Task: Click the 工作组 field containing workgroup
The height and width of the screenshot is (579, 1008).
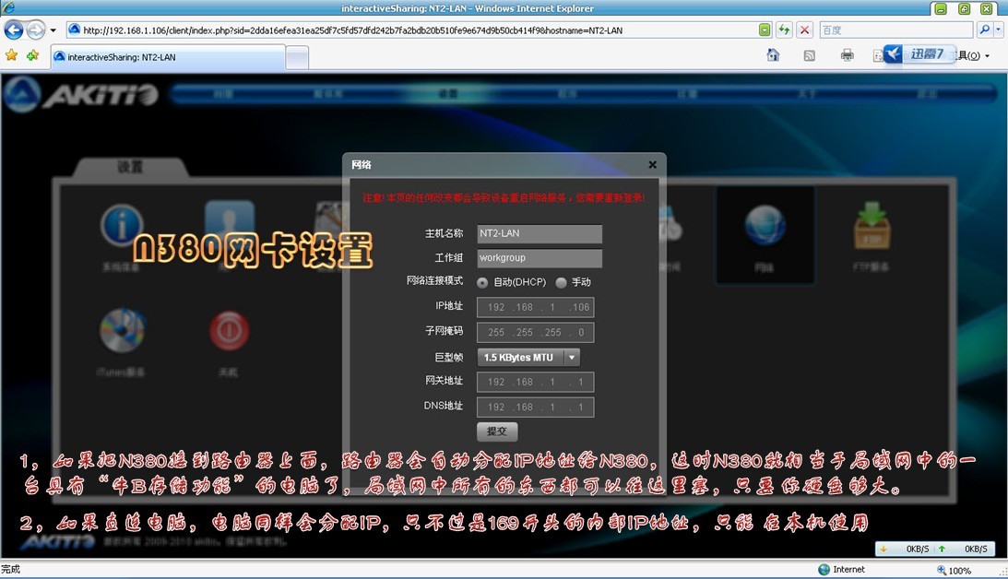Action: coord(540,257)
